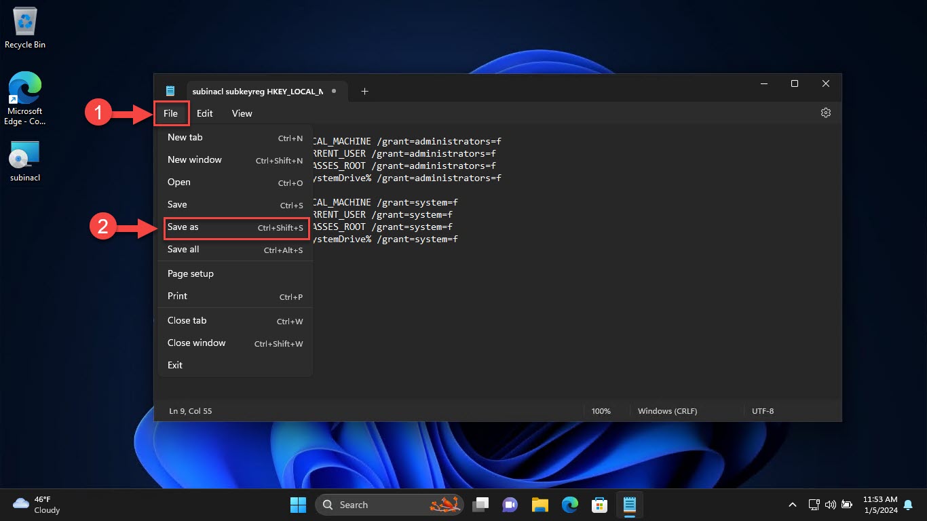Check battery status in the system tray
Viewport: 927px width, 521px height.
(846, 505)
